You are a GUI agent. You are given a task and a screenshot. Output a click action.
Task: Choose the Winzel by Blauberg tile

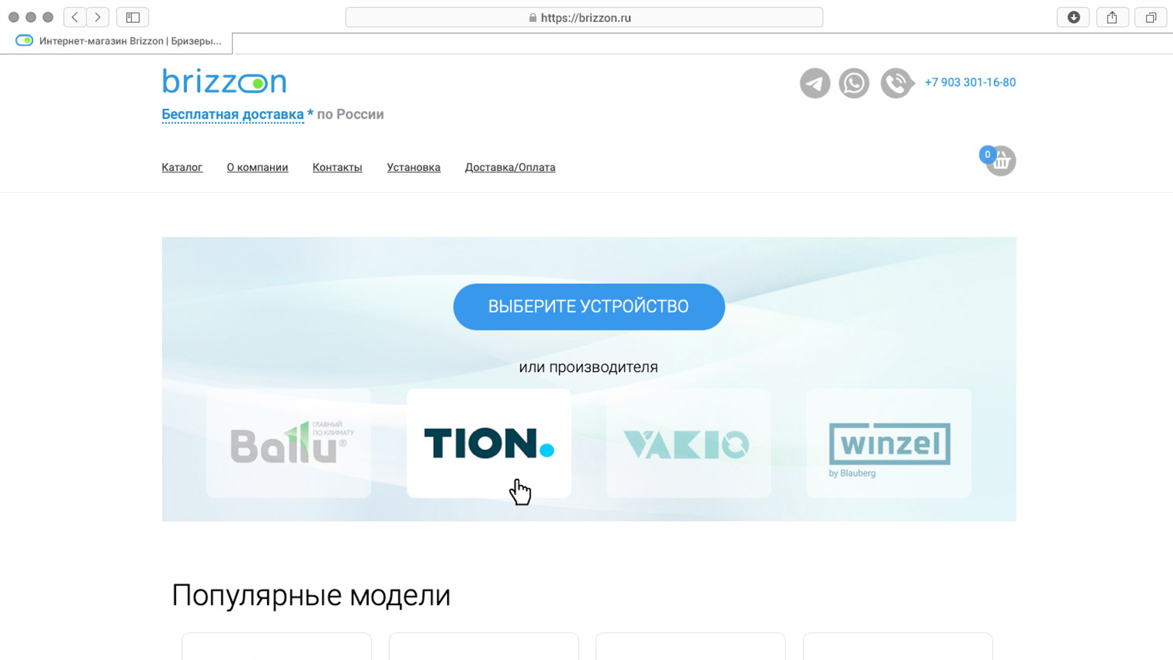[889, 443]
